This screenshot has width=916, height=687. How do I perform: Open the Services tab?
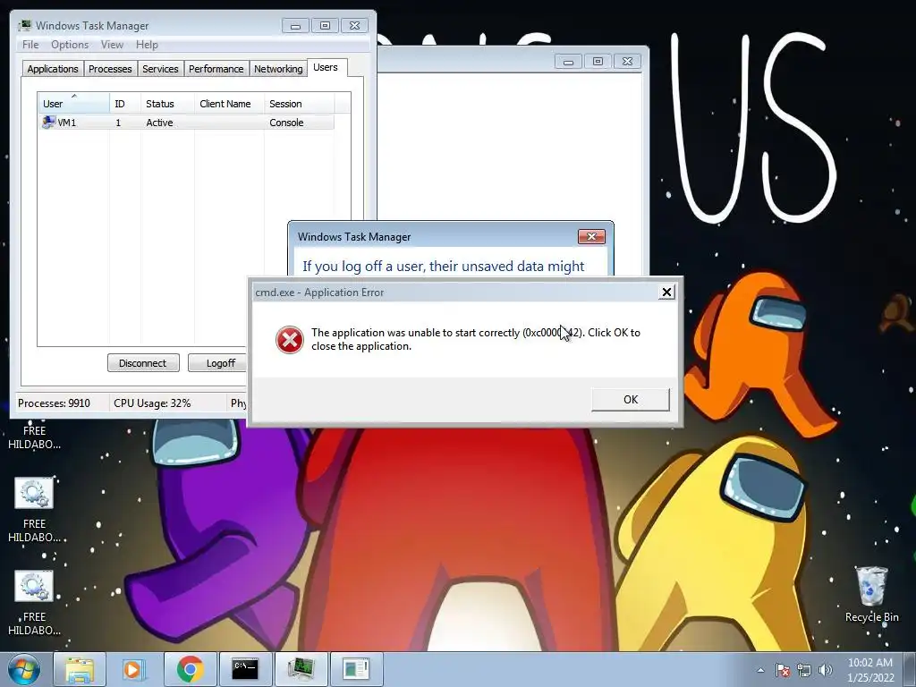click(x=160, y=69)
